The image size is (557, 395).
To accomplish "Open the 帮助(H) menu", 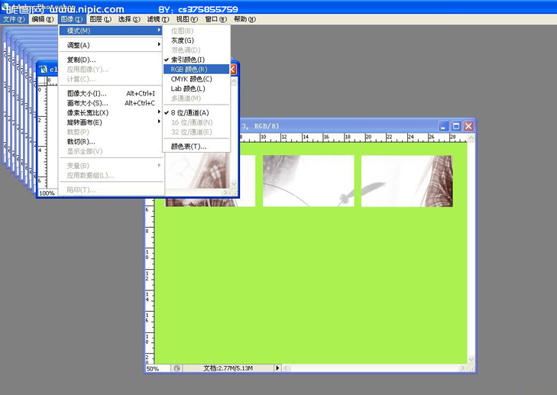I will (x=244, y=19).
